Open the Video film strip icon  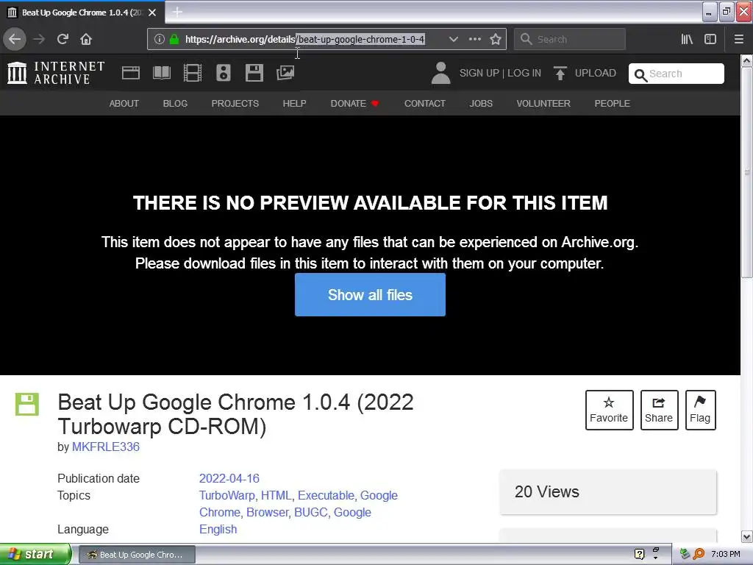[x=193, y=73]
